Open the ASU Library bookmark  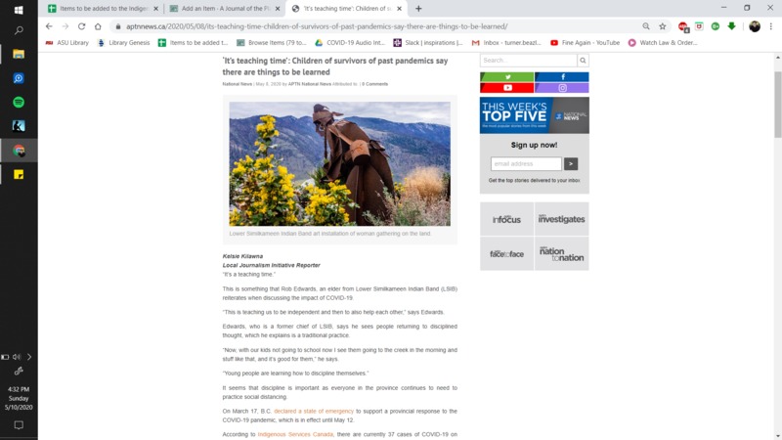click(67, 43)
